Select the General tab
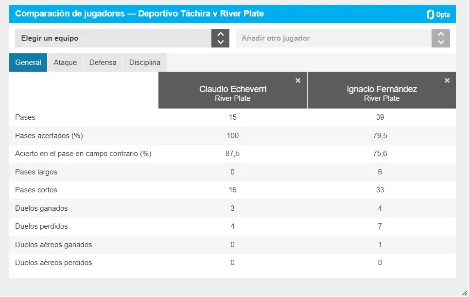The image size is (469, 297). click(x=28, y=62)
